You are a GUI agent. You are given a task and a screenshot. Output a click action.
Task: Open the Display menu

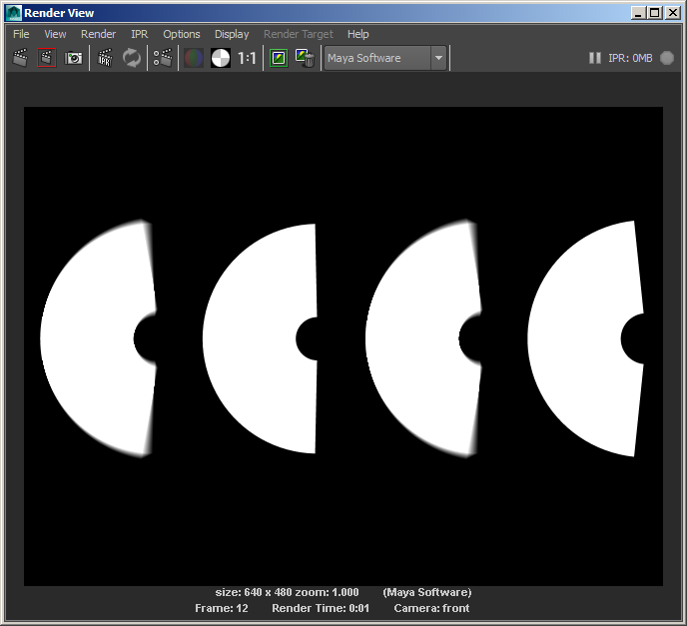pos(232,34)
